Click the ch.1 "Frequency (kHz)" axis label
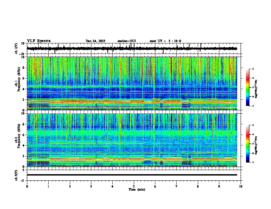 (19, 79)
